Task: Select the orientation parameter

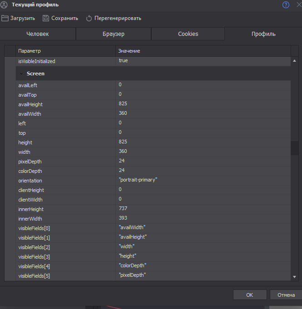Action: coord(153,181)
